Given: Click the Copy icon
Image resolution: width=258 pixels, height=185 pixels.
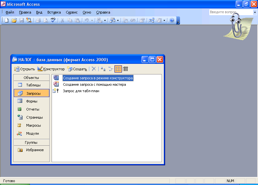Looking at the screenshot, I should (x=70, y=20).
